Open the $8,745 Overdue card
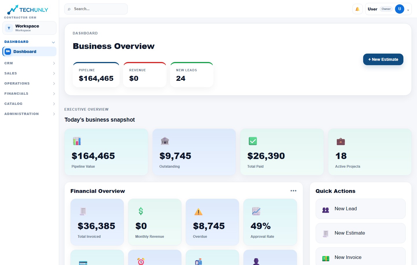417x265 pixels. pos(212,222)
